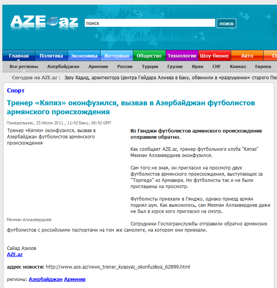Select Европа region filter
The image size is (277, 288).
(x=263, y=66)
